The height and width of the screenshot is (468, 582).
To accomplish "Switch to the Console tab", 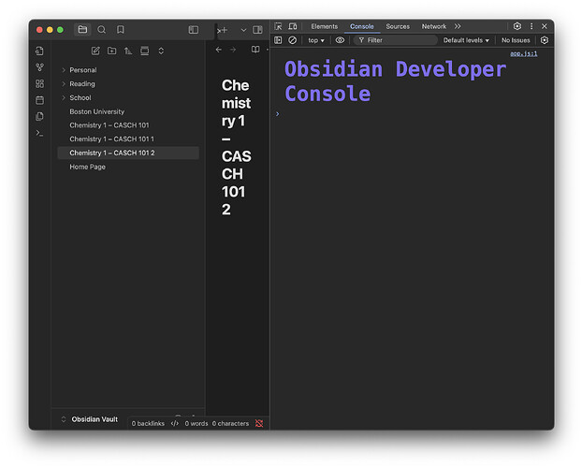I will pos(361,26).
